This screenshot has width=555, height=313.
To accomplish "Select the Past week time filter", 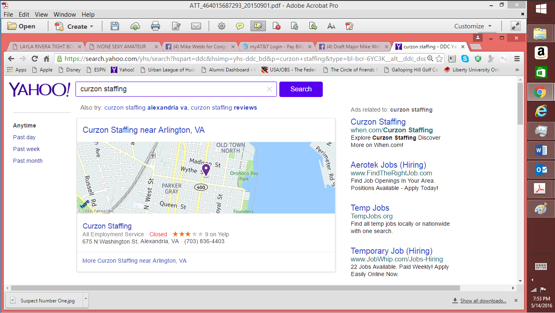I will pos(26,149).
